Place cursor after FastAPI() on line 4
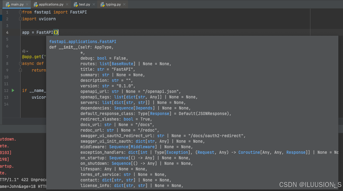The height and width of the screenshot is (191, 343). pyautogui.click(x=58, y=32)
